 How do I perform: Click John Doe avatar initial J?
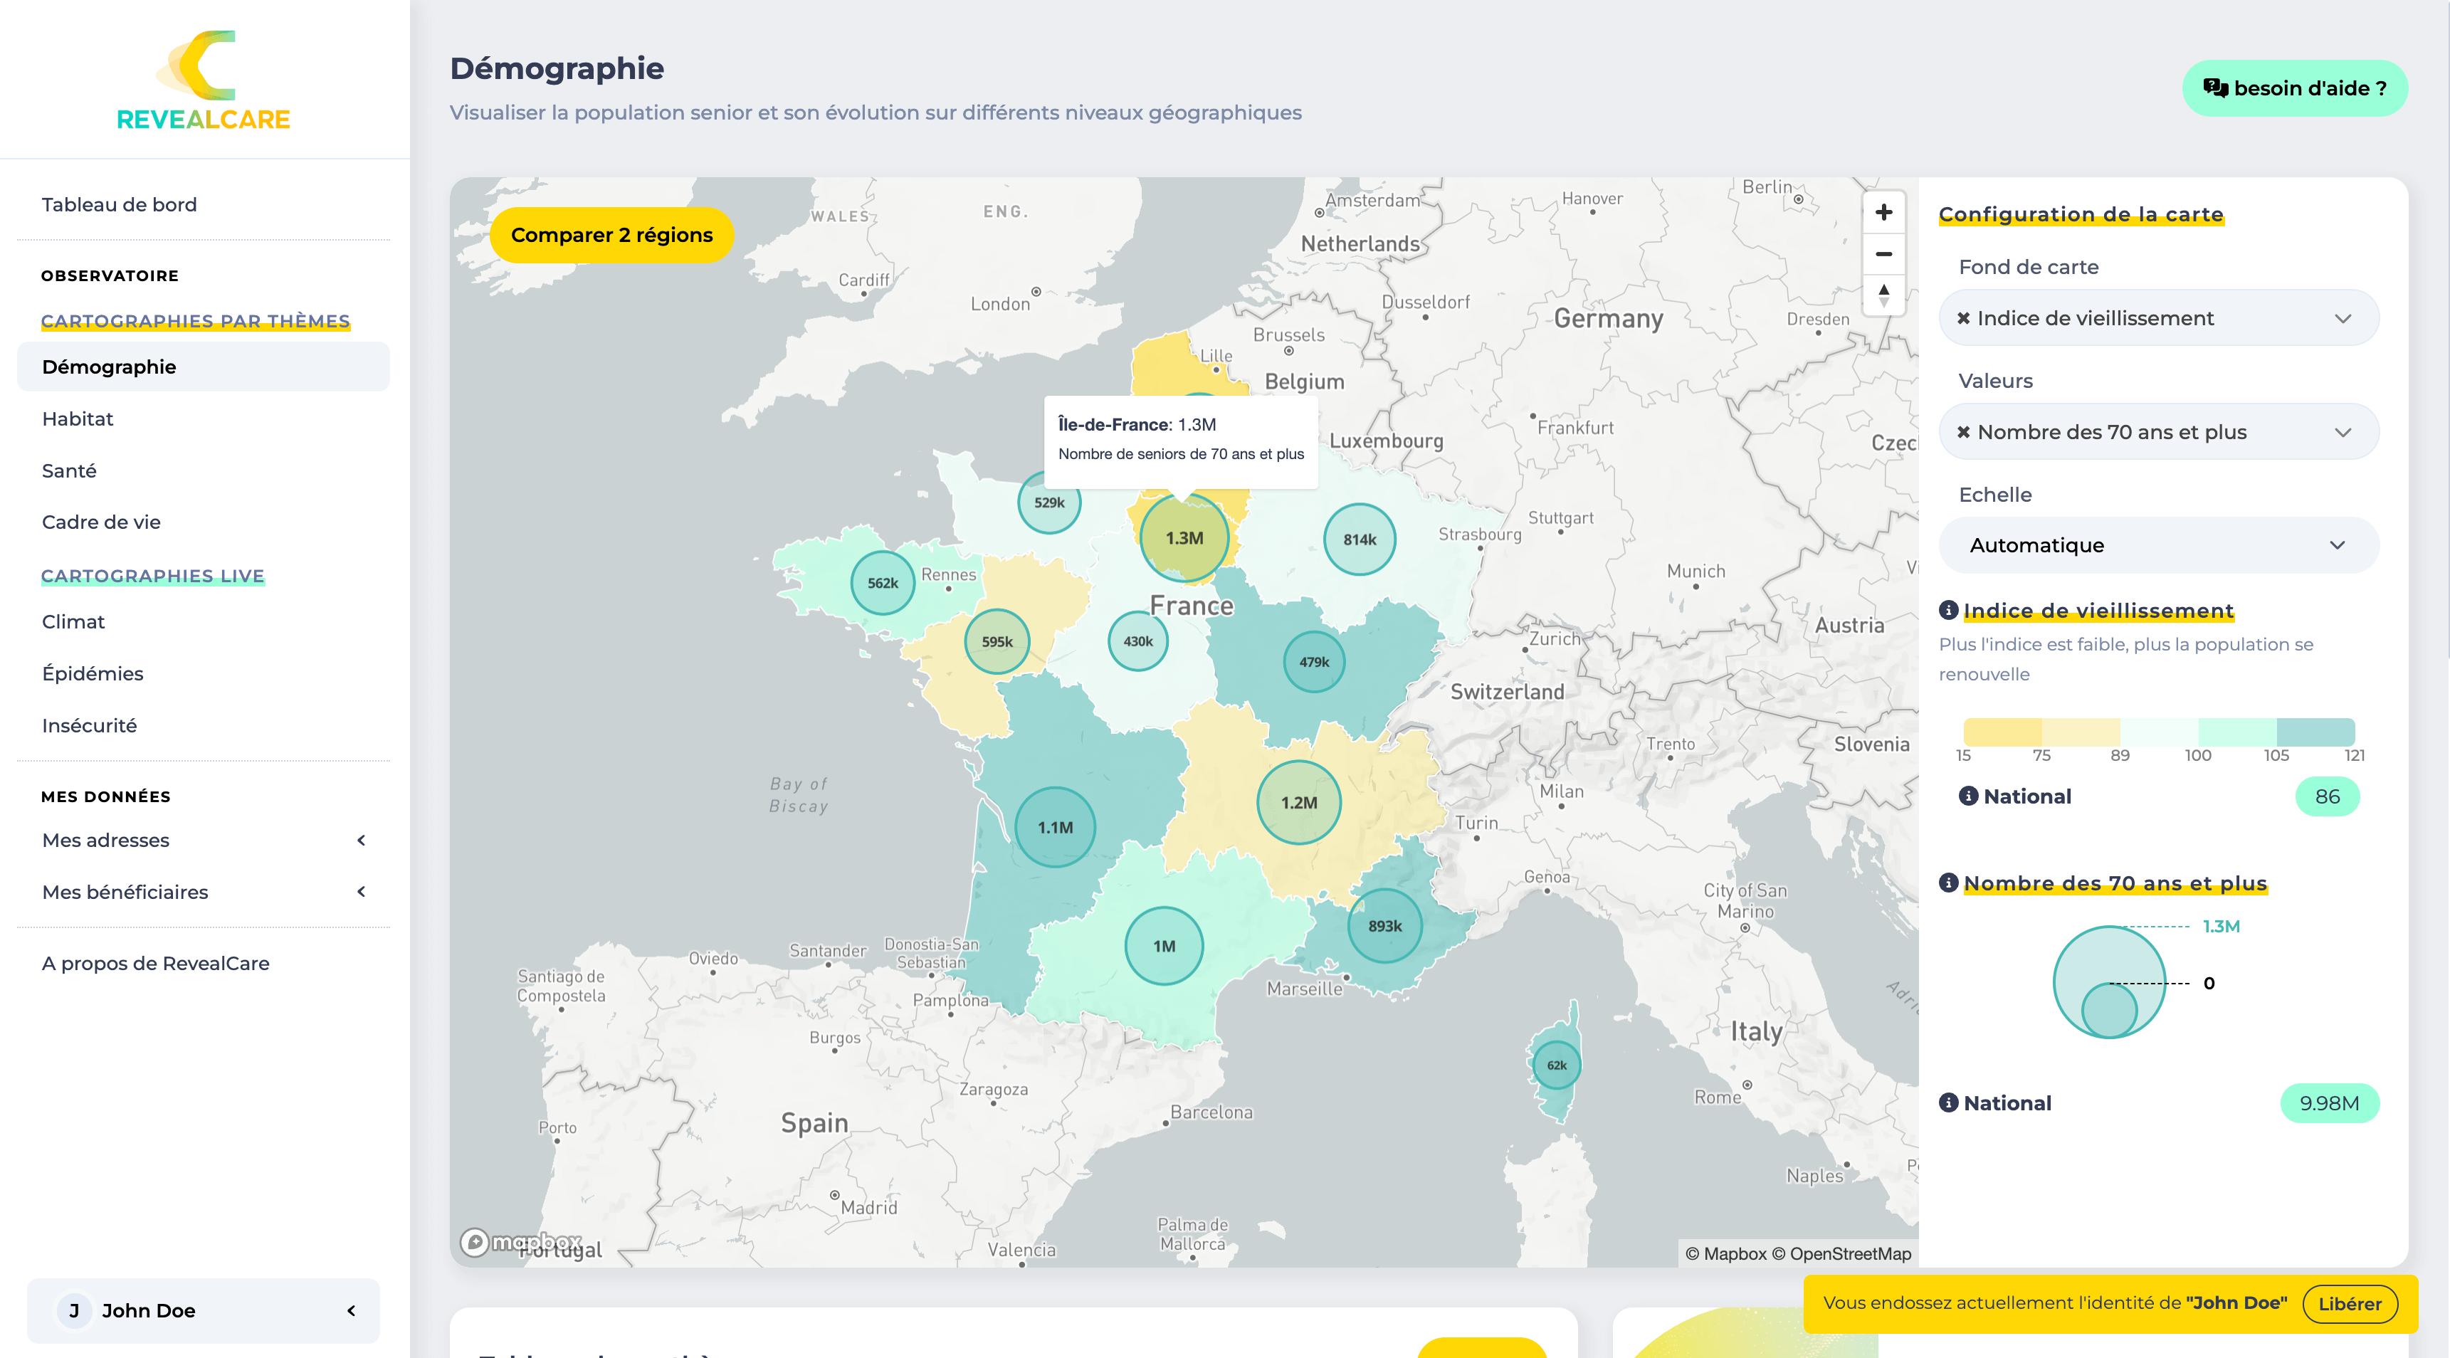click(x=74, y=1310)
